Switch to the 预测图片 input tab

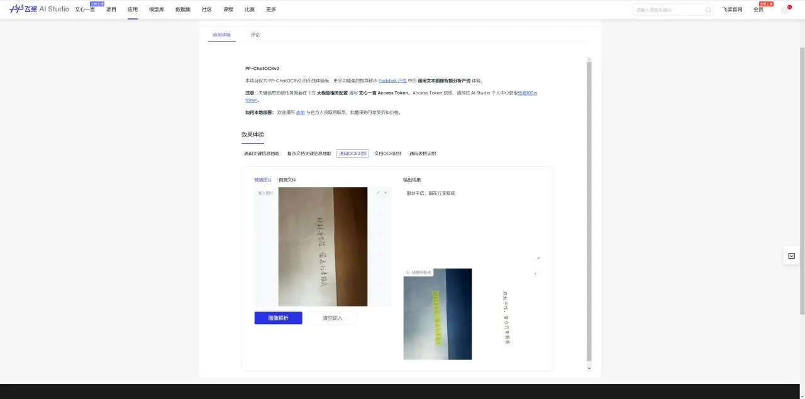pos(264,180)
